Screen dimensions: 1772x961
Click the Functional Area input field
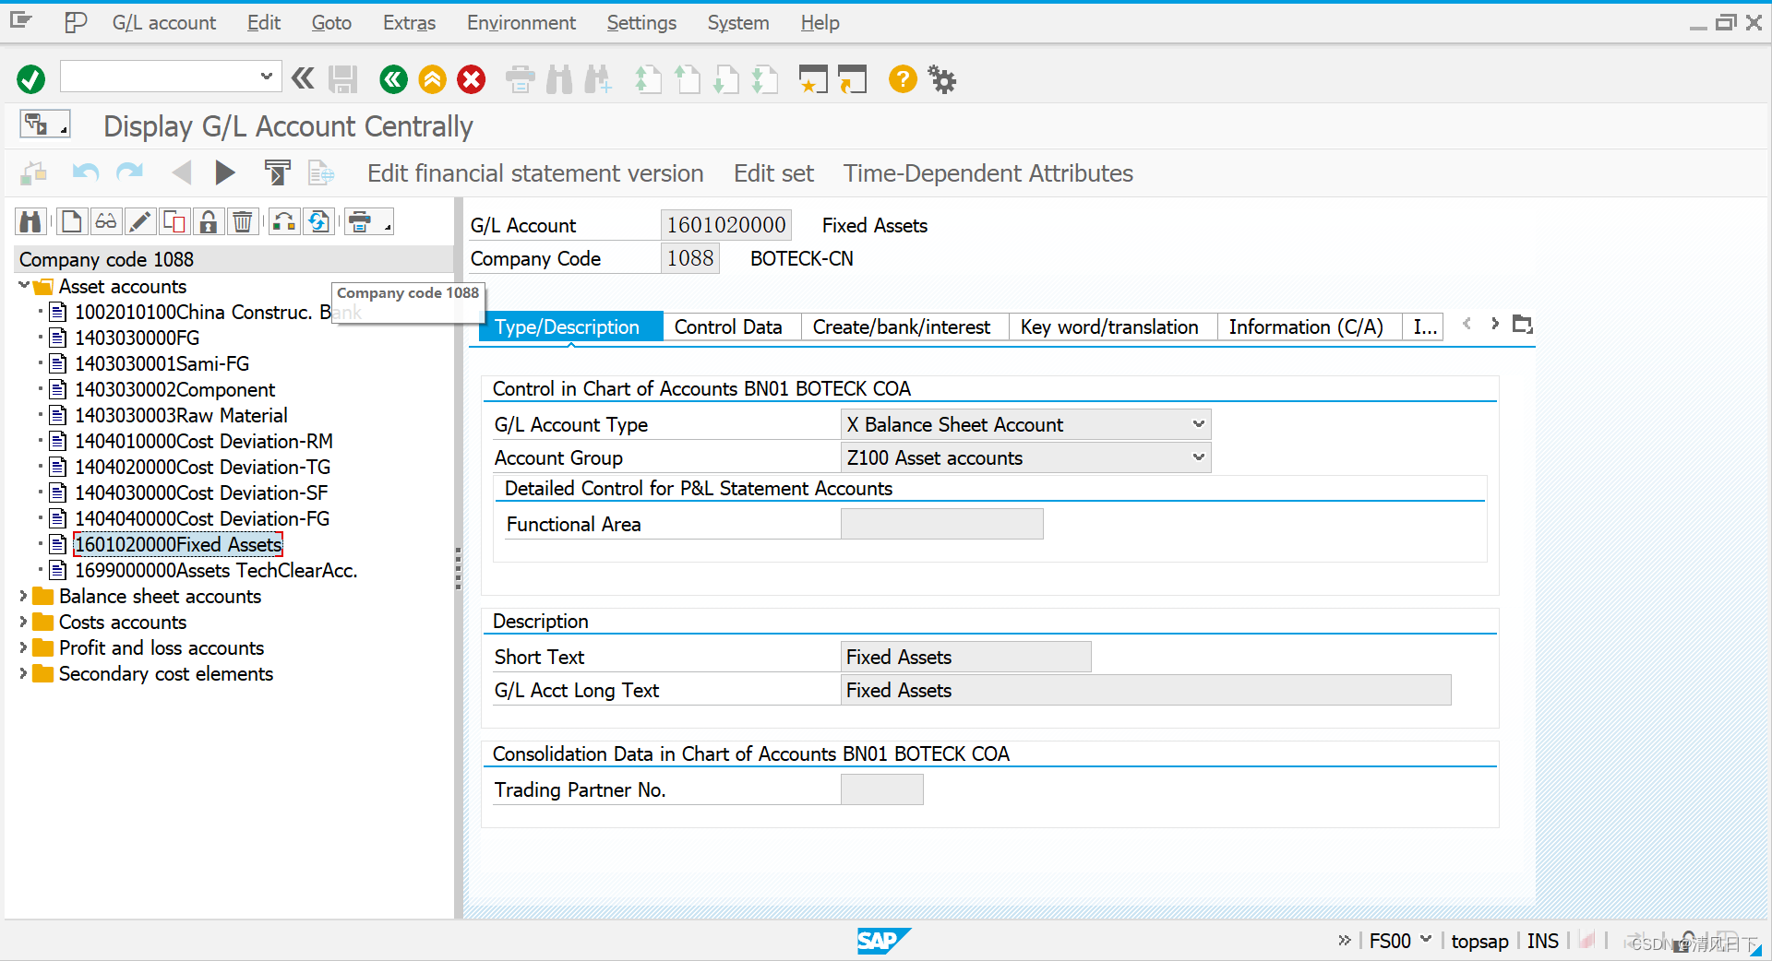click(941, 524)
